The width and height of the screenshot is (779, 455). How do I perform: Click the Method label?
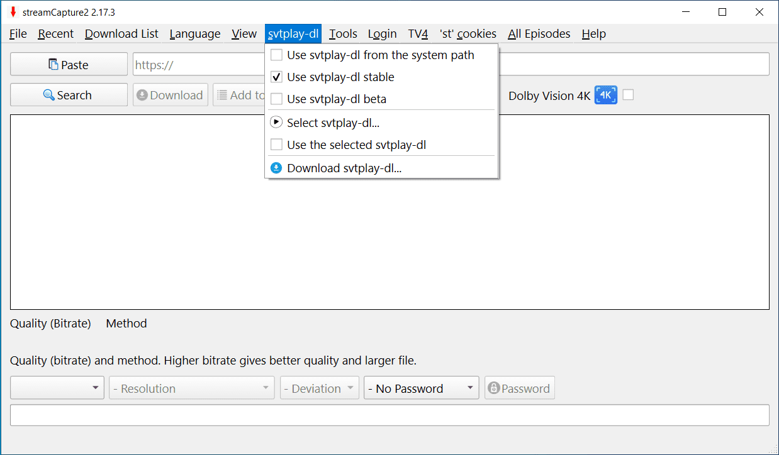126,324
